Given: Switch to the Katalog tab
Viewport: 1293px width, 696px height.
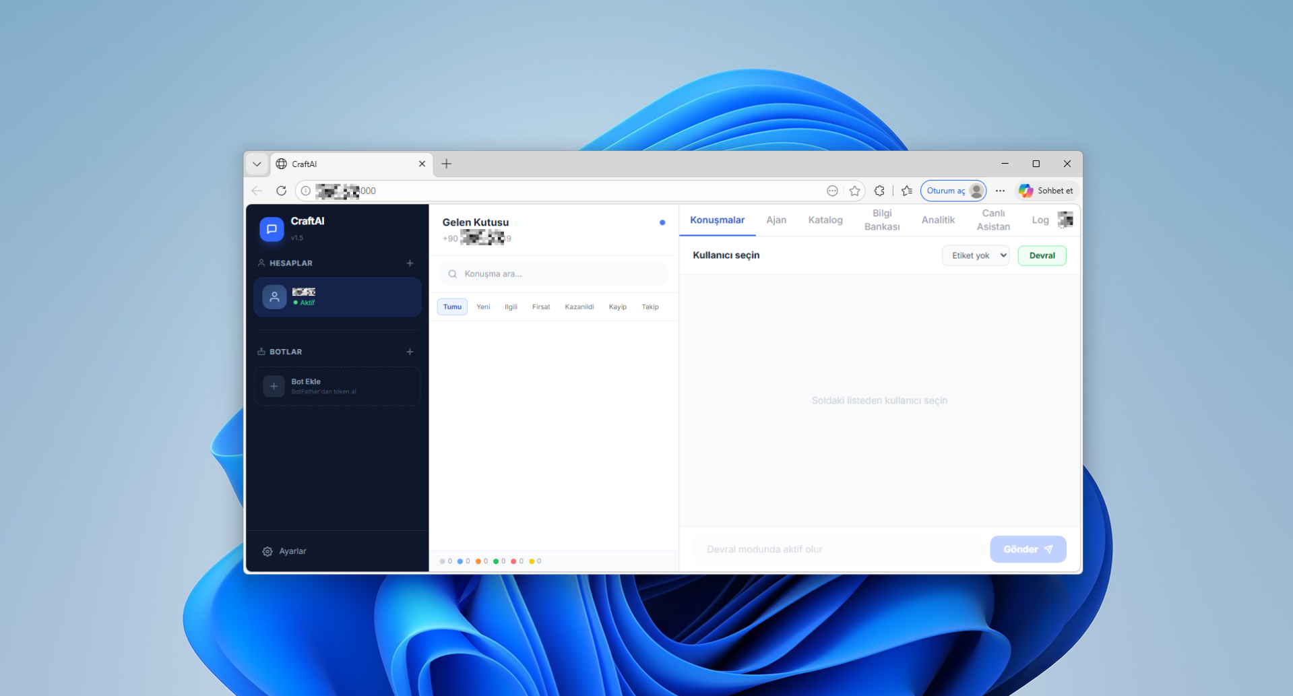Looking at the screenshot, I should click(825, 220).
